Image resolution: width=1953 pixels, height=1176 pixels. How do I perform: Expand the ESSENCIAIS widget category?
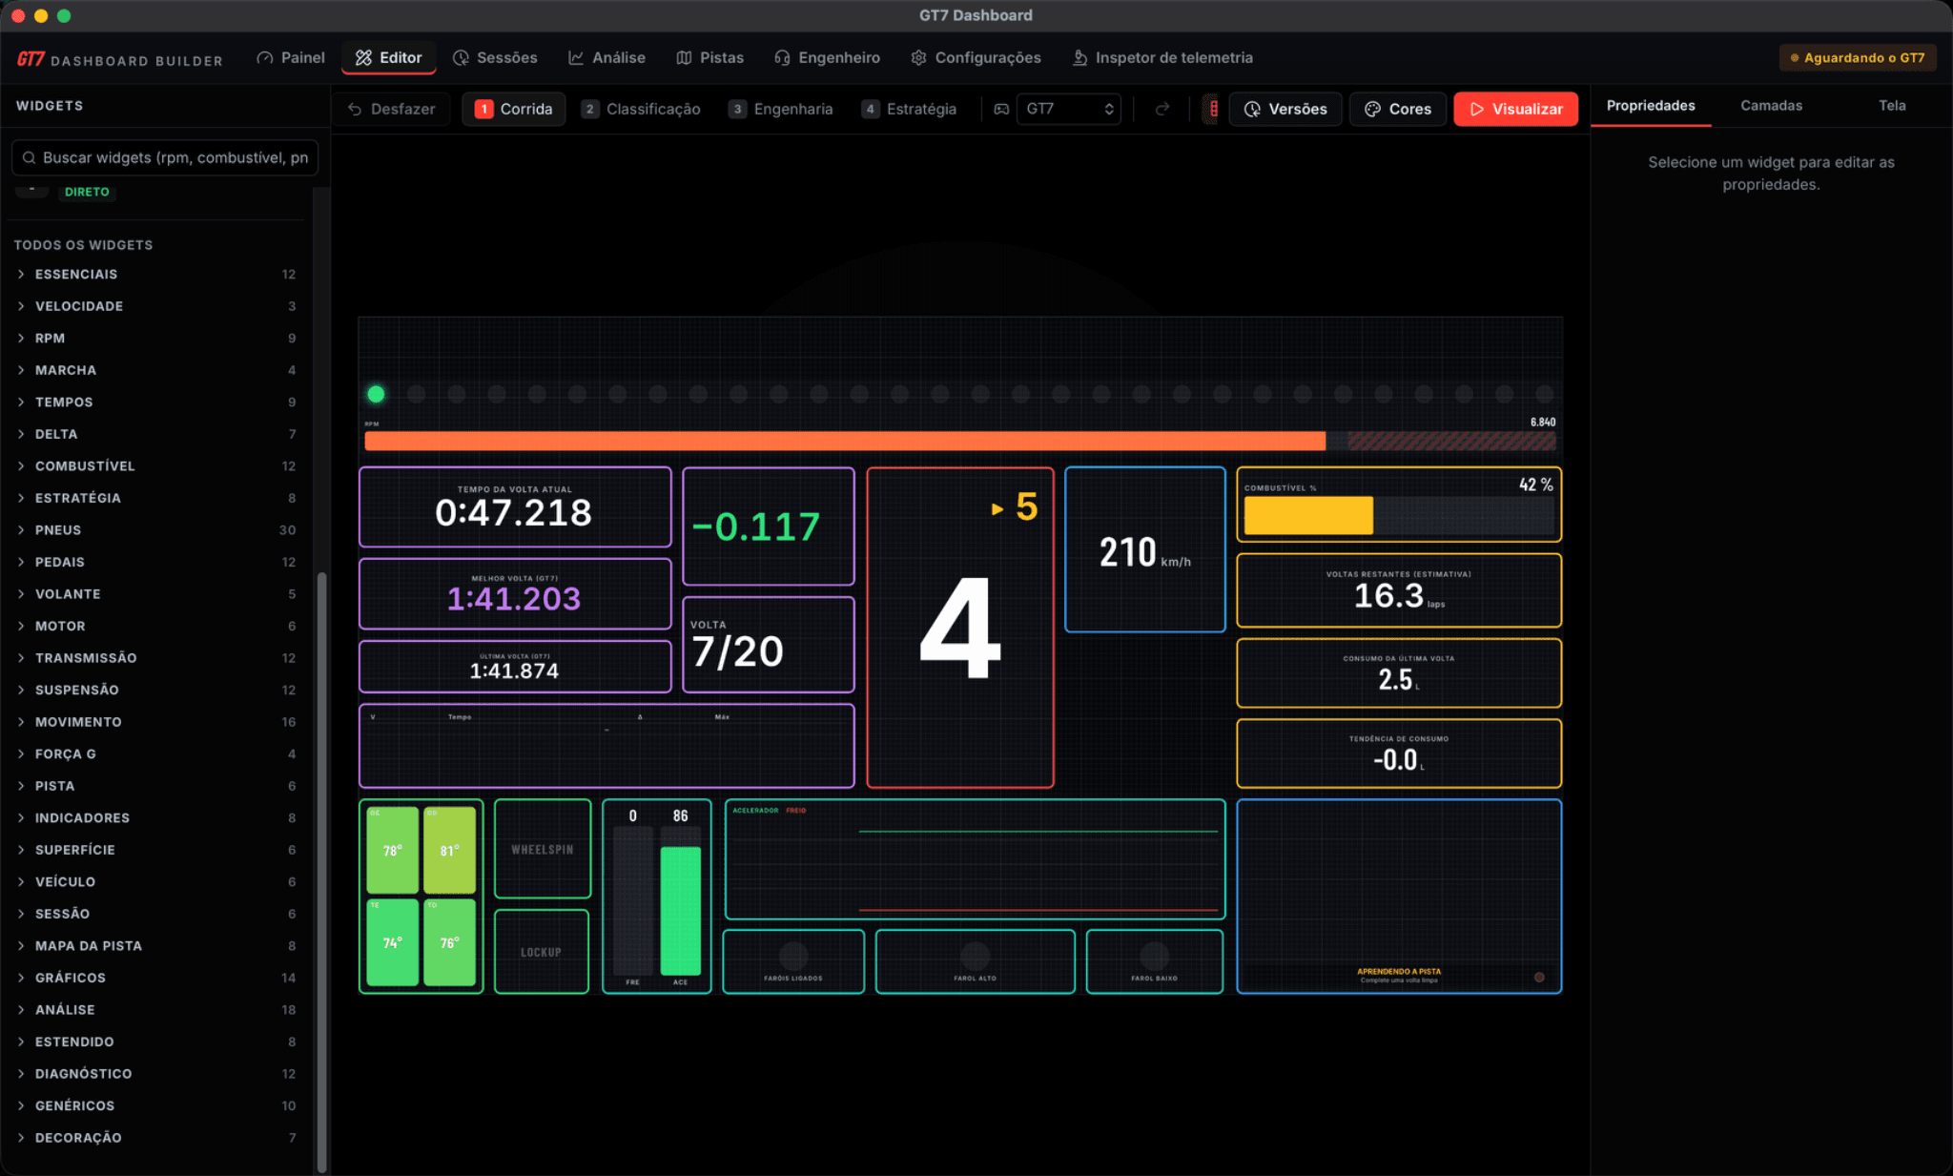[x=156, y=275]
